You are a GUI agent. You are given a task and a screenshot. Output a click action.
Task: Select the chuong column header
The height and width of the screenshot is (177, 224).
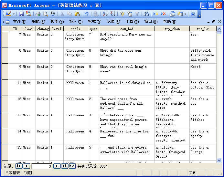tap(43, 29)
